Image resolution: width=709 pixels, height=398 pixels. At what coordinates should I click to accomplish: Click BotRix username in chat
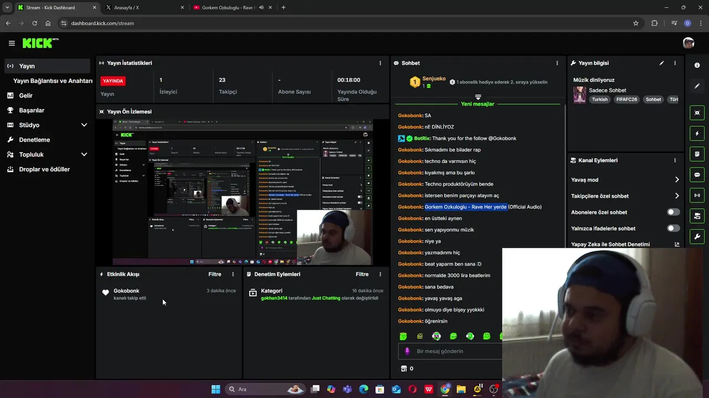point(422,138)
